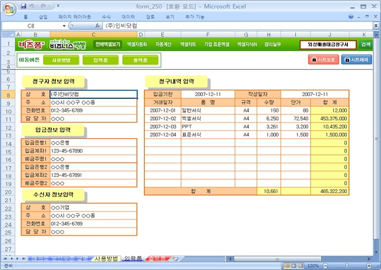The width and height of the screenshot is (381, 270).
Task: Click the red 시트보호 lock button
Action: pyautogui.click(x=323, y=60)
